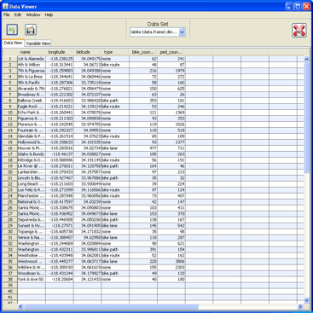Open the Edit menu
Screen dimensions: 313x313
click(18, 14)
